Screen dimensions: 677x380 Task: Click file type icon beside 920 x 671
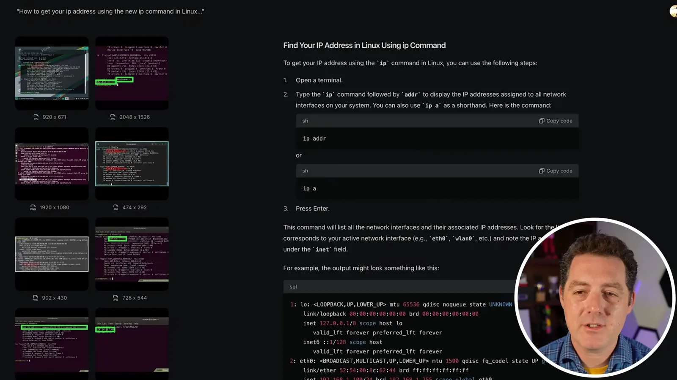click(36, 117)
